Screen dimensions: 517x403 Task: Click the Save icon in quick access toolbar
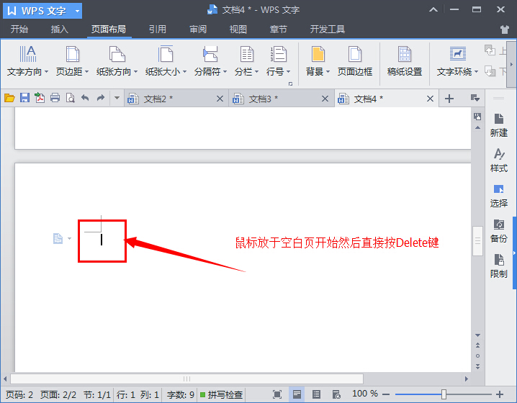(24, 99)
